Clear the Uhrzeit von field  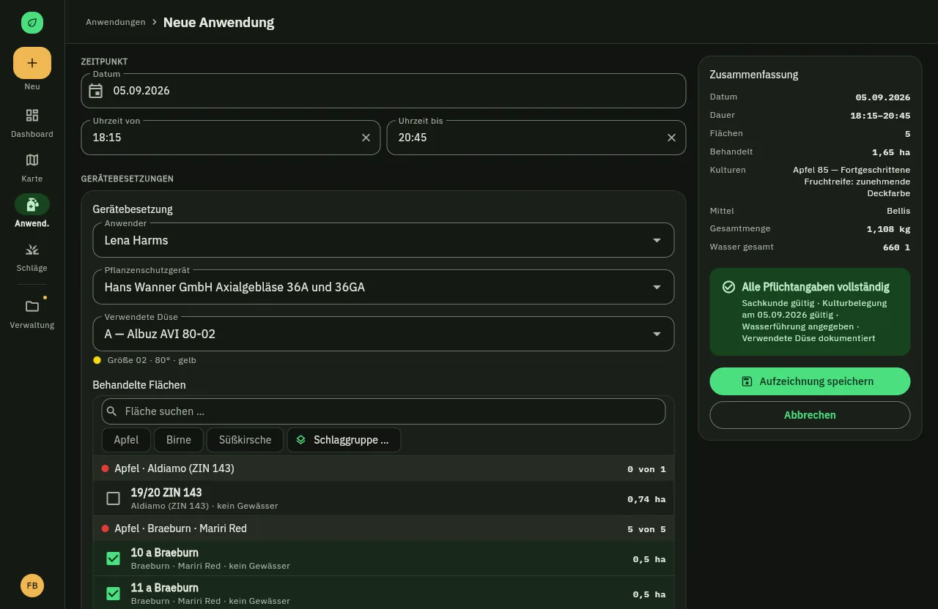point(366,138)
